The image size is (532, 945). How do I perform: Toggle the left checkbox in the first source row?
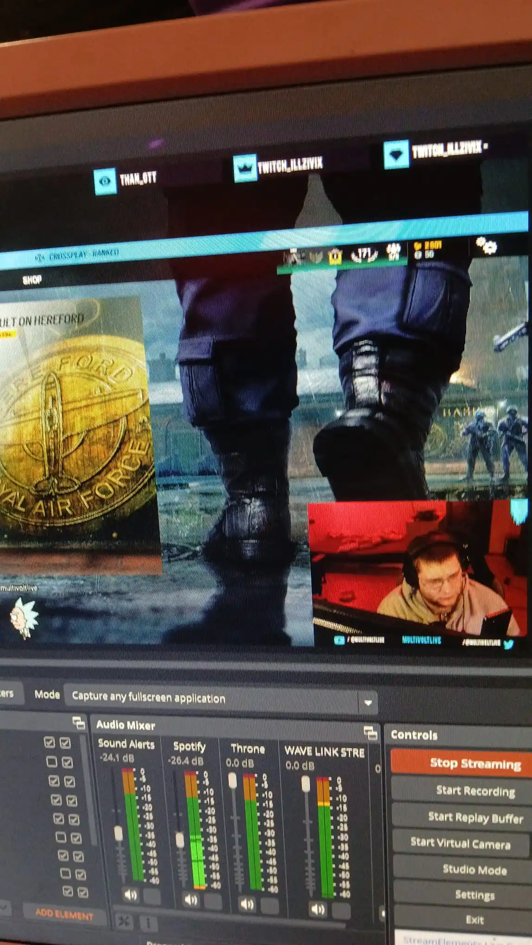50,742
